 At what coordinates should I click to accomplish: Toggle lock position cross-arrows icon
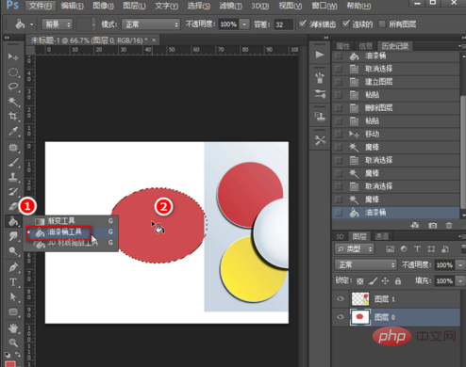[x=385, y=281]
